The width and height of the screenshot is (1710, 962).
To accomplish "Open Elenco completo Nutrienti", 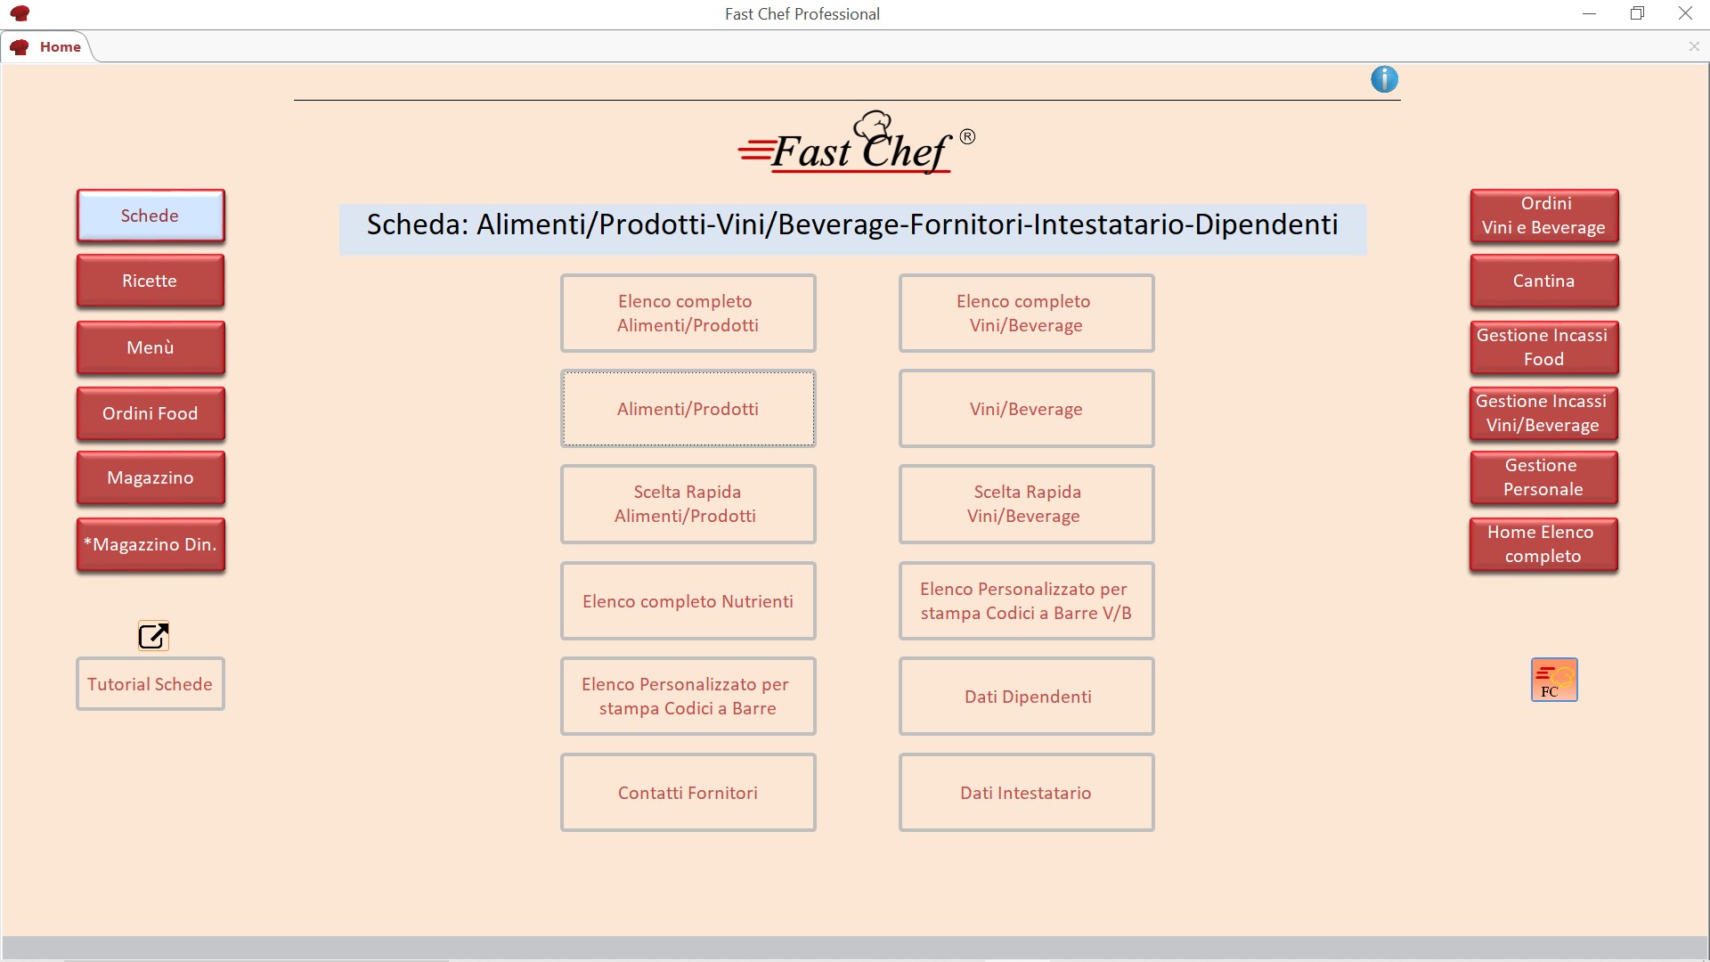I will [x=688, y=601].
